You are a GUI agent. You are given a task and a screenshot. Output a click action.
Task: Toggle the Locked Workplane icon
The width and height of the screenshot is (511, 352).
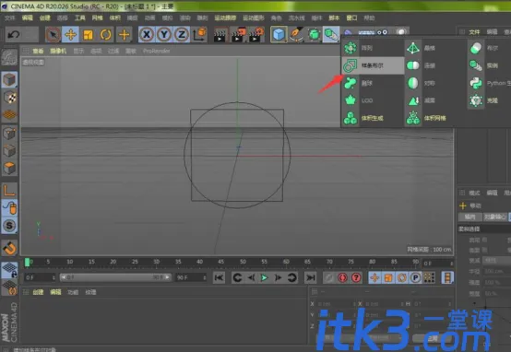coord(9,270)
